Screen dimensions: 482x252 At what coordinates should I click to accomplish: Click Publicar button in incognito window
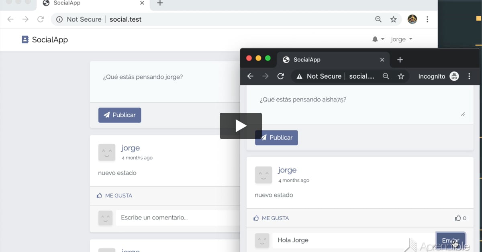276,137
